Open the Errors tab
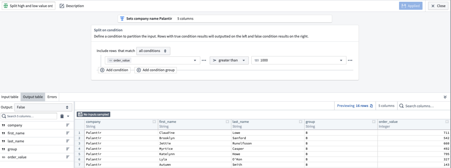This screenshot has height=168, width=451. coord(52,97)
